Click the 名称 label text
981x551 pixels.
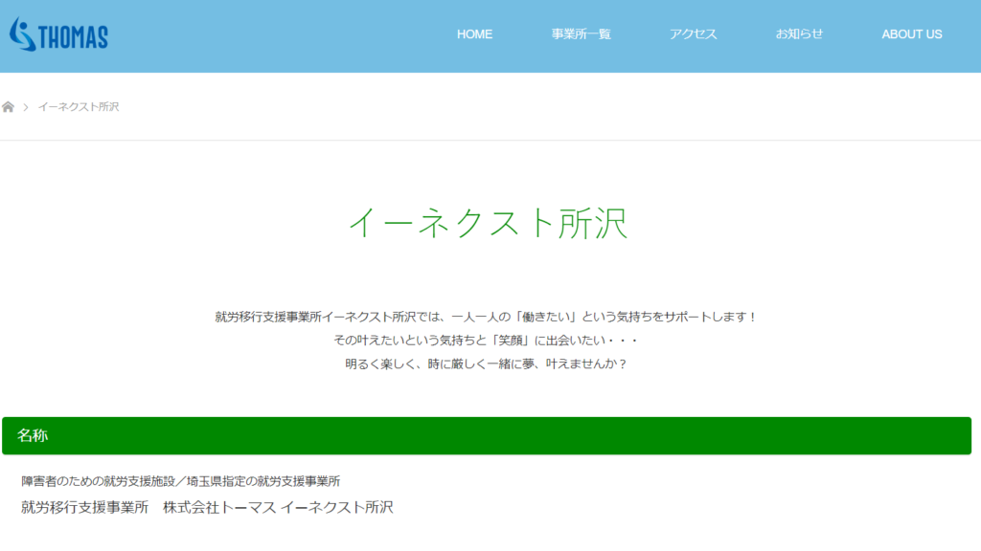pos(33,435)
